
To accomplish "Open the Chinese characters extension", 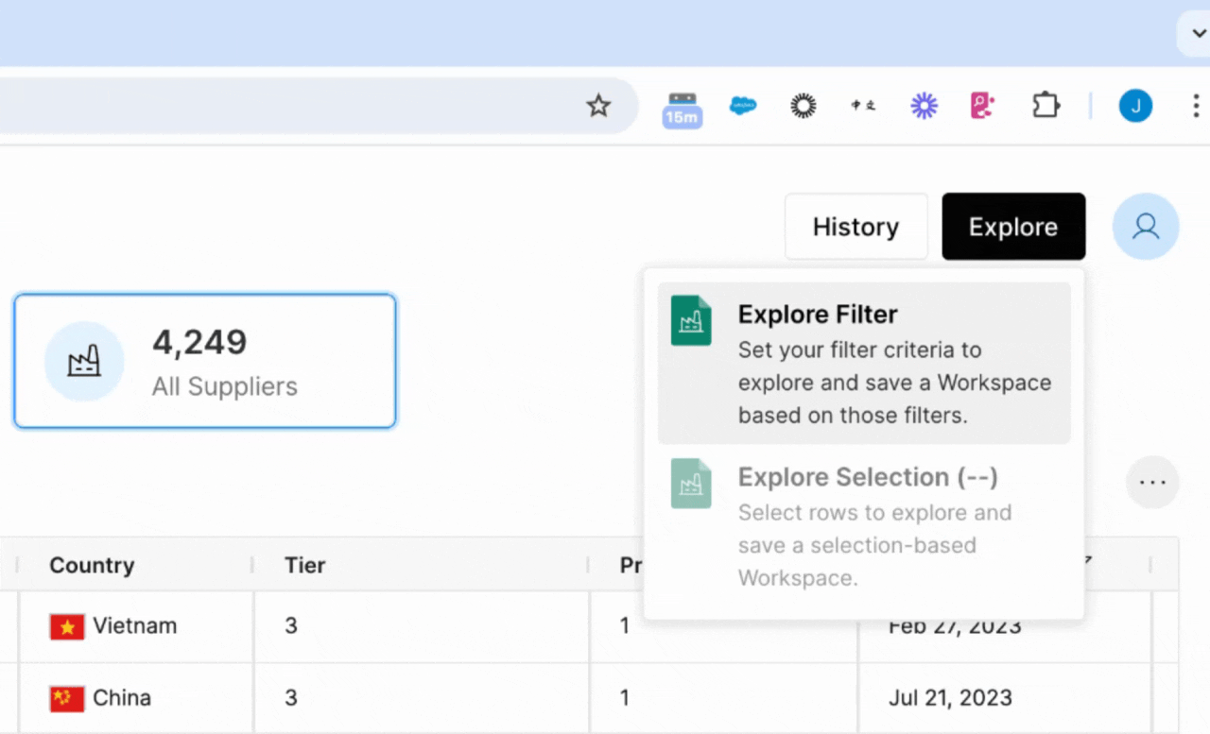I will click(862, 106).
